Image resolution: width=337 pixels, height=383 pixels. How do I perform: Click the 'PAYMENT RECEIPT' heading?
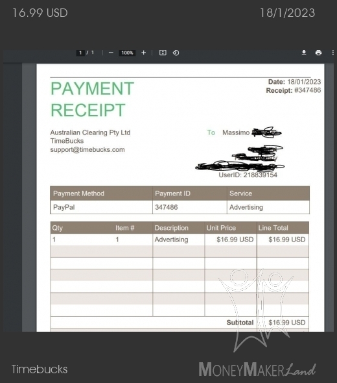[x=92, y=99]
